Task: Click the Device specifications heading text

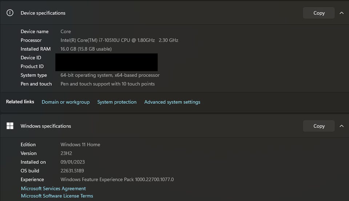Action: [43, 13]
